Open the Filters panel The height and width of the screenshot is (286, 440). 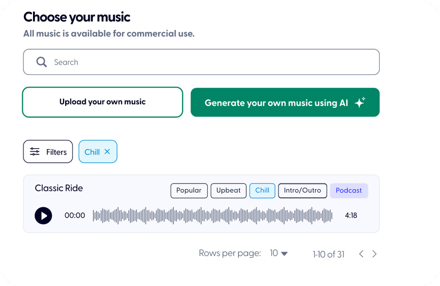(48, 151)
